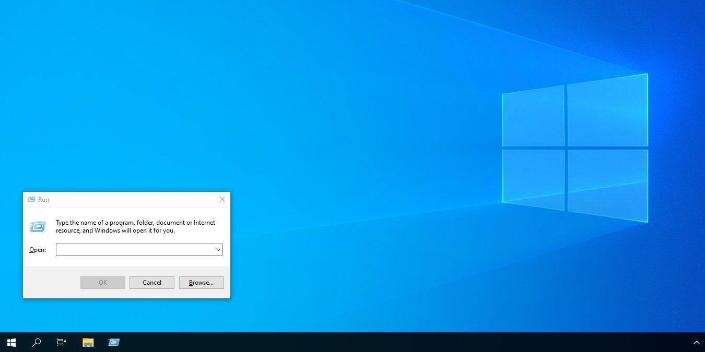Launch File Explorer from the taskbar

(88, 343)
